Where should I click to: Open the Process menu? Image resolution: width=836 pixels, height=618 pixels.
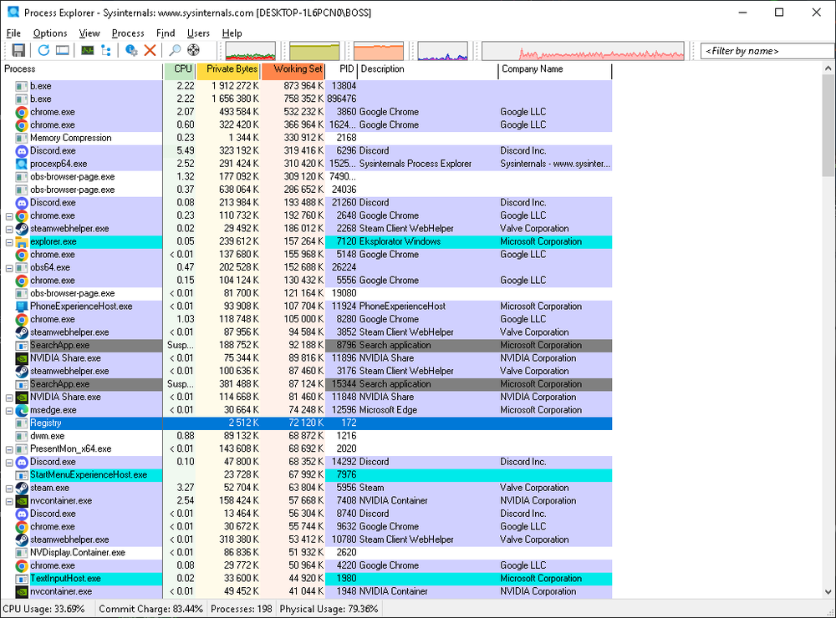(x=128, y=33)
